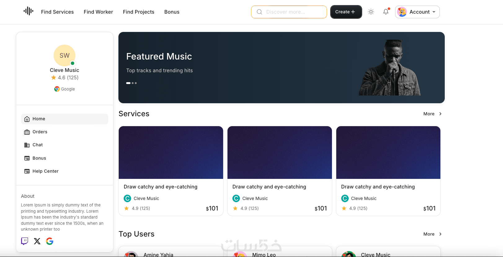503x257 pixels.
Task: Open the first service card thumbnail
Action: (171, 153)
